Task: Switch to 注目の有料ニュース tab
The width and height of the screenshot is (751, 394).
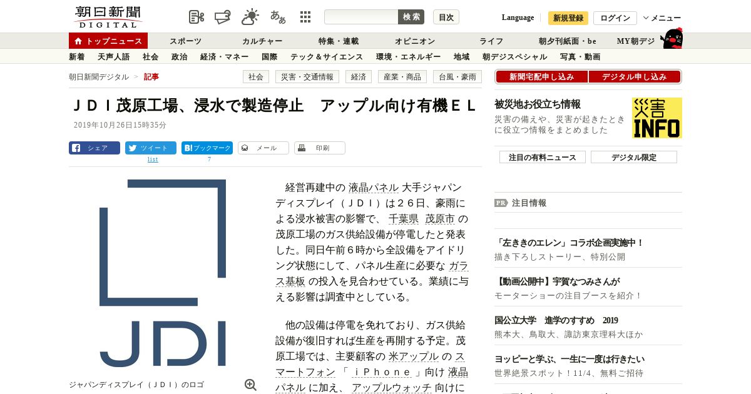Action: (543, 157)
